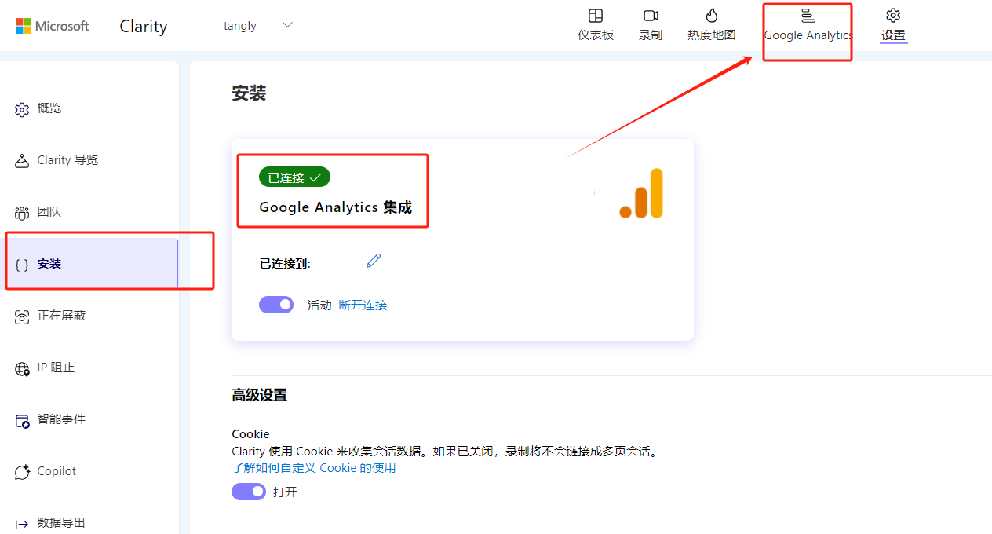992x534 pixels.
Task: Click the 已连接 status badge
Action: pyautogui.click(x=294, y=177)
